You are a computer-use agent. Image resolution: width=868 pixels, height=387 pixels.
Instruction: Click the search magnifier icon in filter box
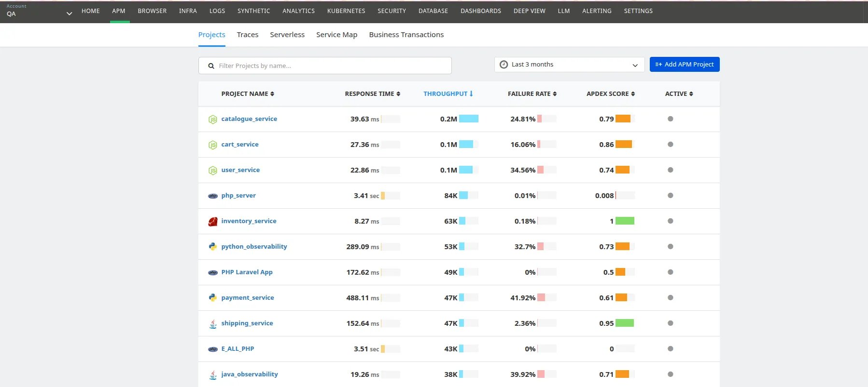[x=211, y=66]
